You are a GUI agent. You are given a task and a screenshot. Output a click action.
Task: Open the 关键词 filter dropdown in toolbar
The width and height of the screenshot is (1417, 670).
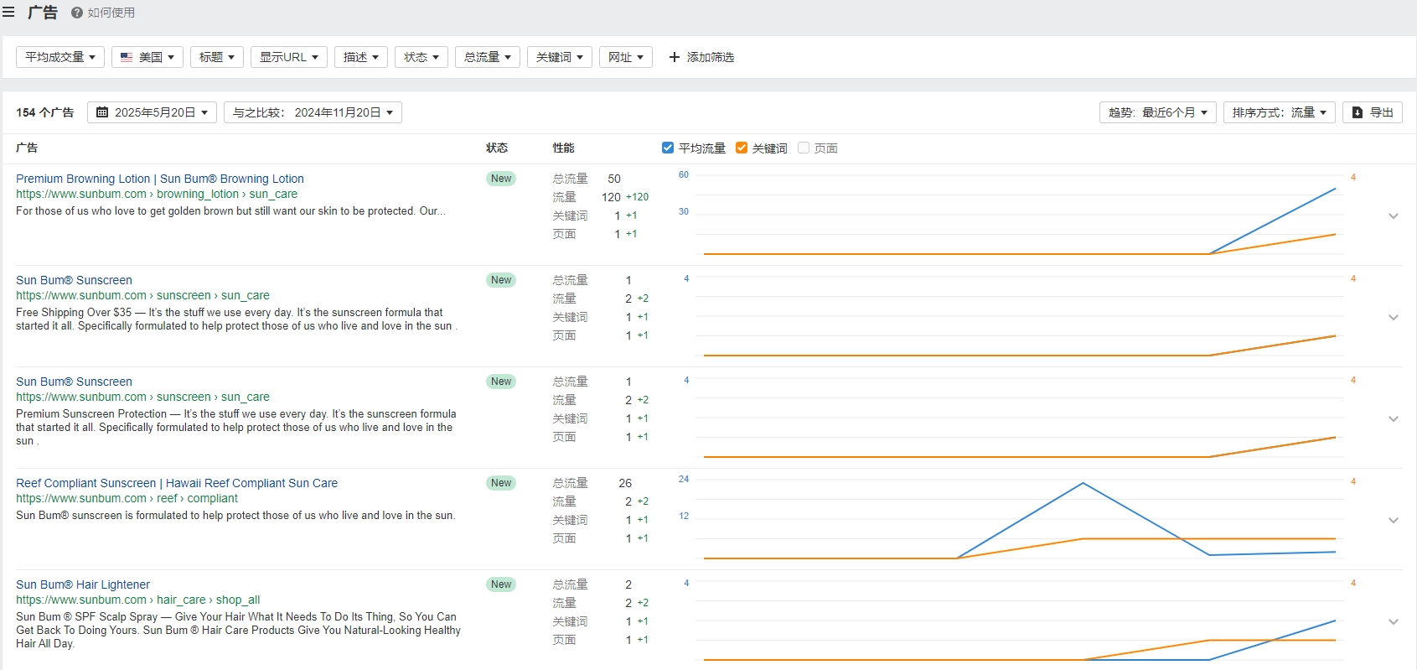point(560,57)
